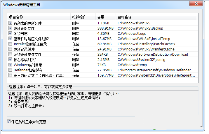Screen dimensions: 209x134
Task: Click the 324KB size value
Action: 102,55
